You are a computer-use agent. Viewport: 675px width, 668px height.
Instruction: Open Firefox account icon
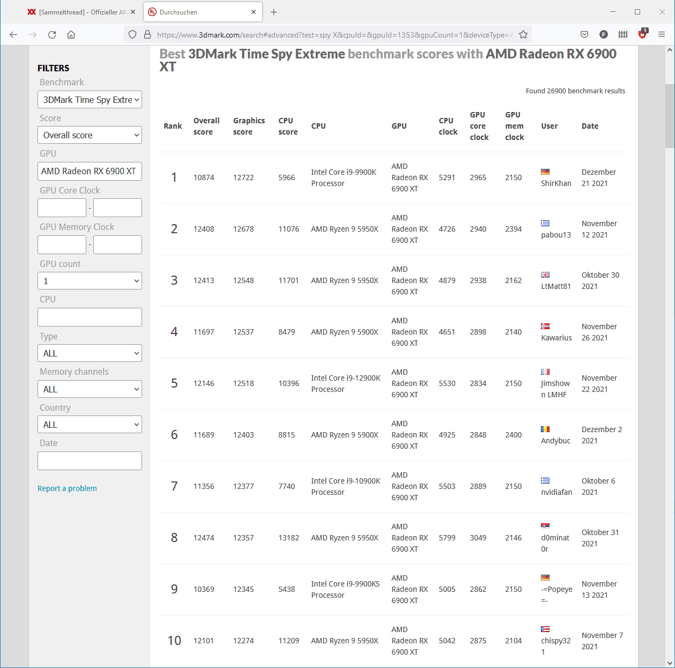pos(604,35)
